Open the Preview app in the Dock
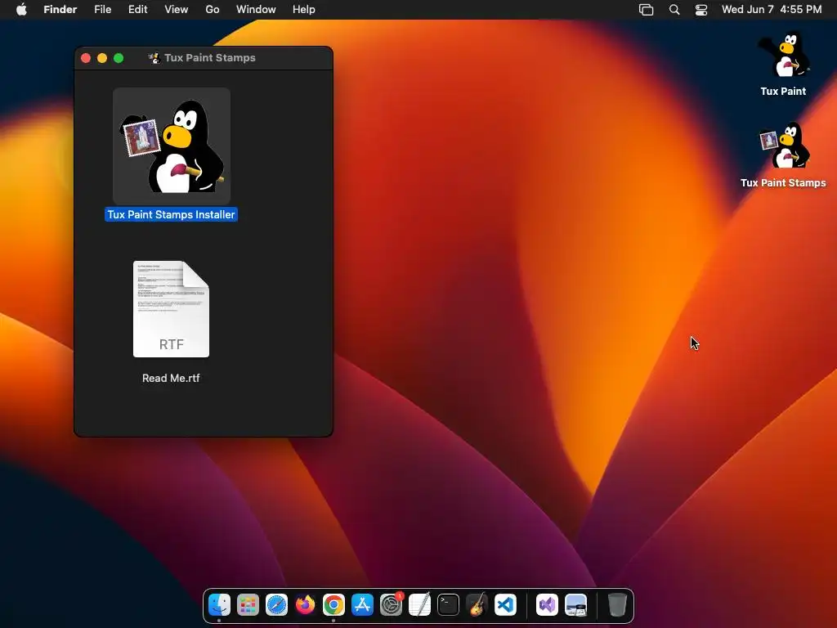The height and width of the screenshot is (628, 837). coord(575,605)
